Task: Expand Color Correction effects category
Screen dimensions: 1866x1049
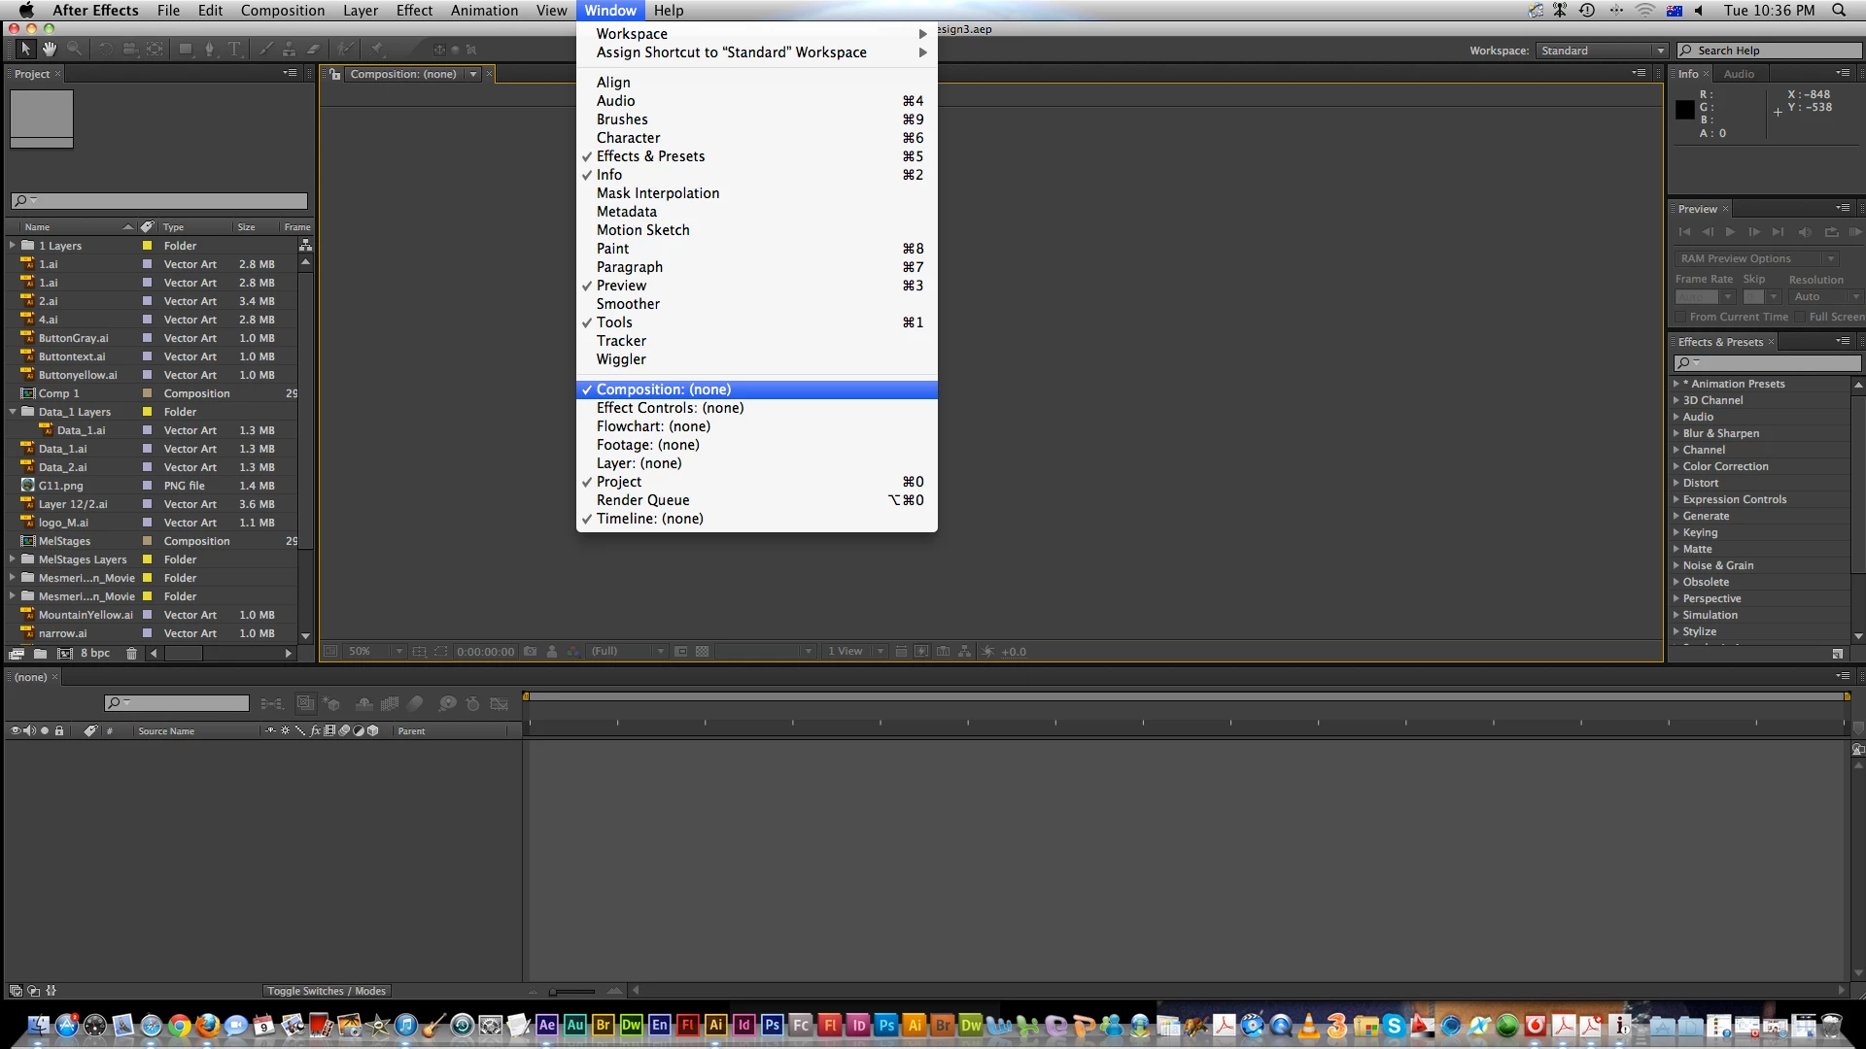Action: 1676,466
